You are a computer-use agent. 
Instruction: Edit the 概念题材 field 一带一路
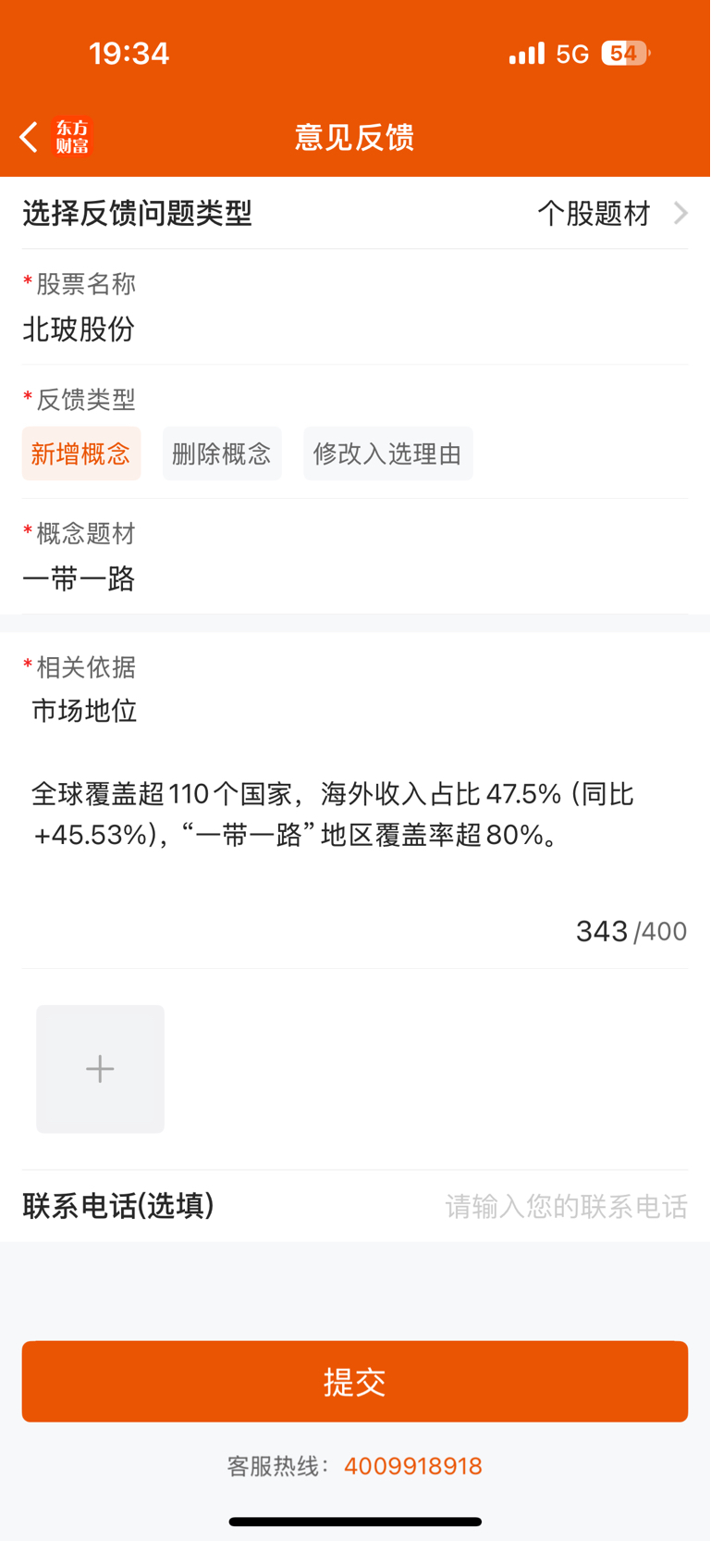click(355, 579)
